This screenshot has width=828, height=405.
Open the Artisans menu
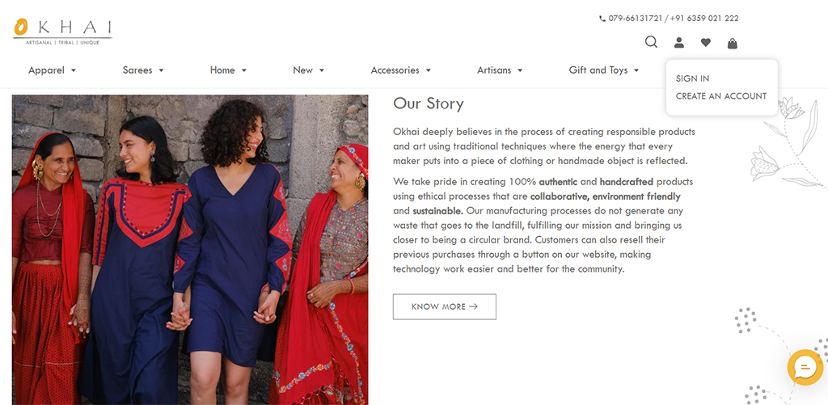click(x=500, y=70)
